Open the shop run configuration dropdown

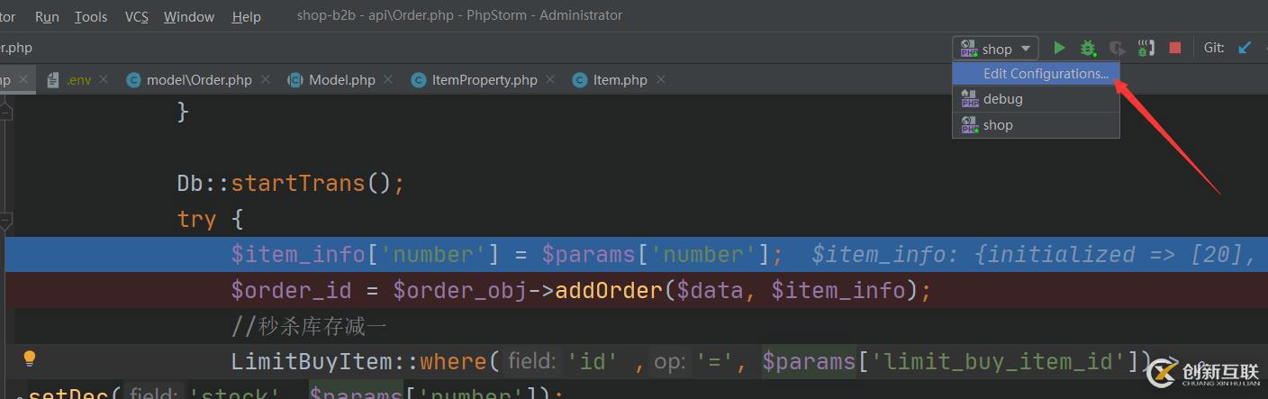tap(995, 48)
